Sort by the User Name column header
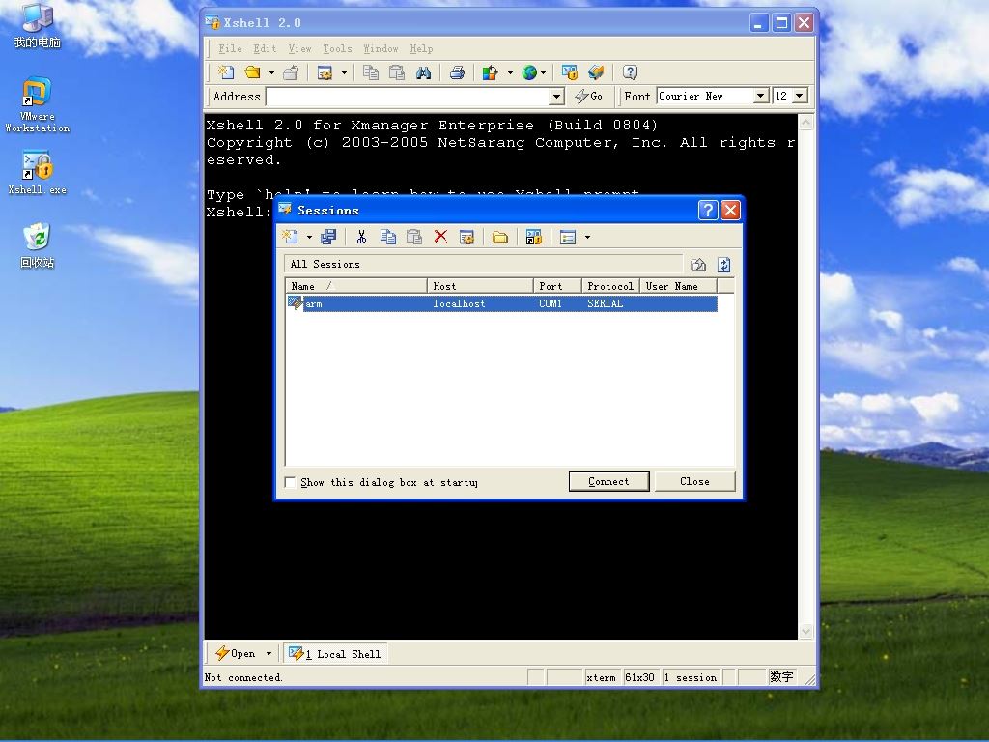 [678, 286]
